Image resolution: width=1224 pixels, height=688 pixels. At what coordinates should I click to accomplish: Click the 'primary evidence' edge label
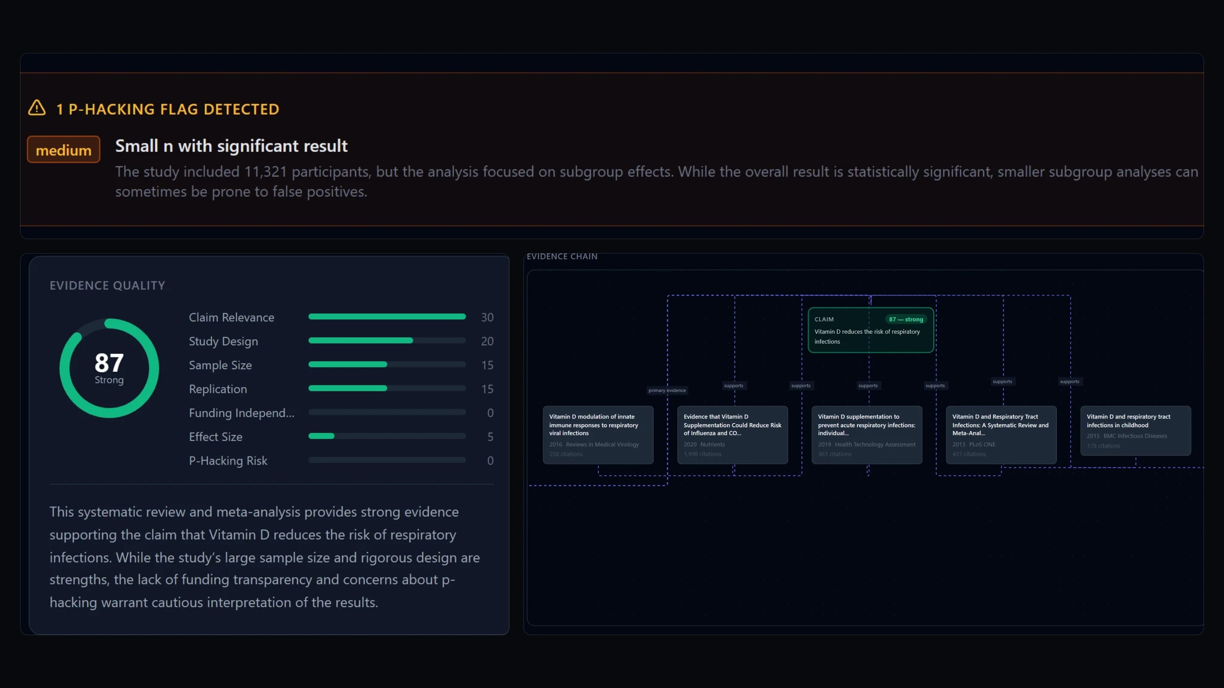(x=667, y=390)
